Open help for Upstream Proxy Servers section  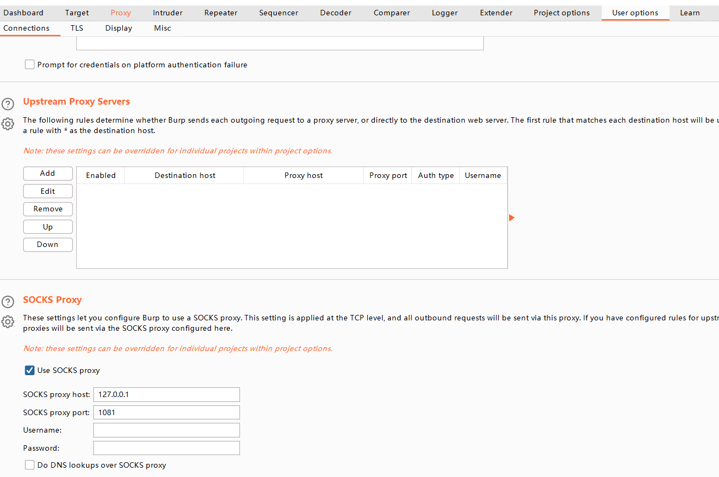coord(8,104)
